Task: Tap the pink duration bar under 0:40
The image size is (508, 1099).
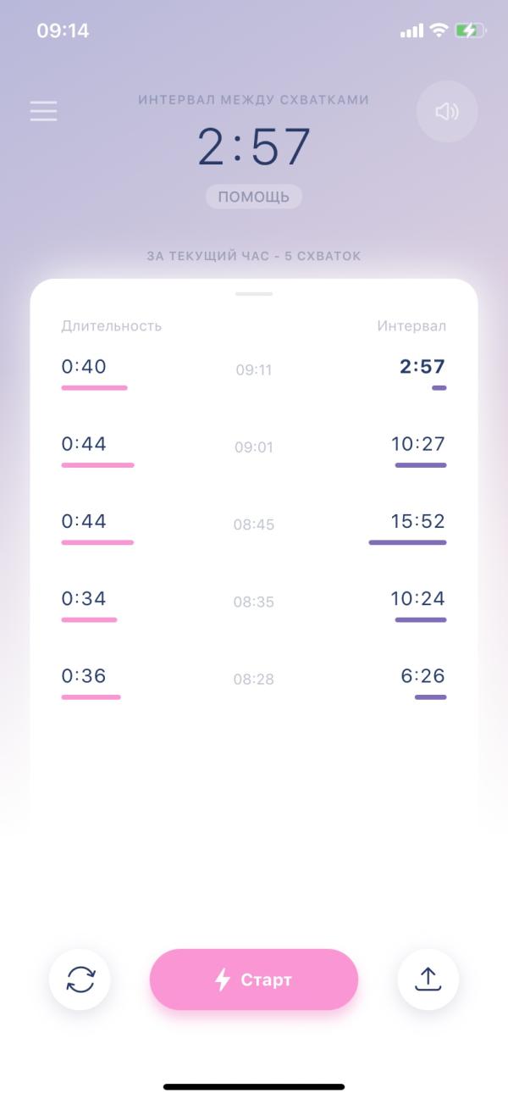Action: 94,388
